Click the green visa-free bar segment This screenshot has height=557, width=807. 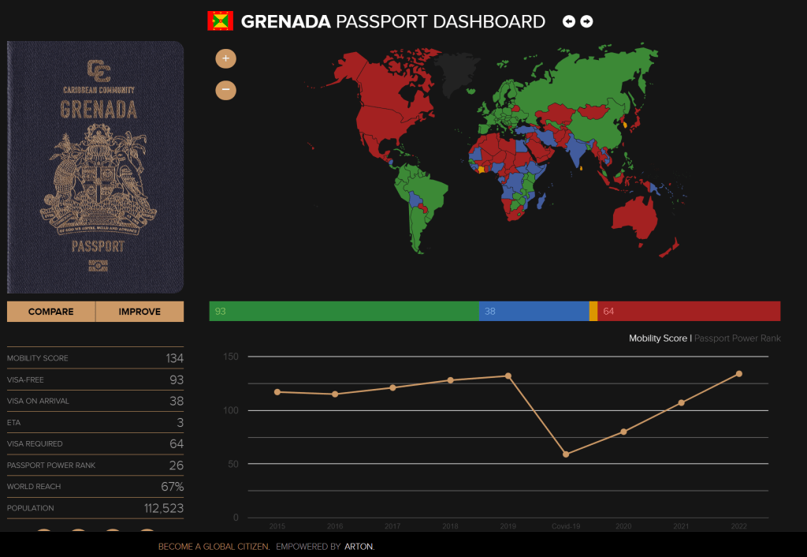[344, 312]
